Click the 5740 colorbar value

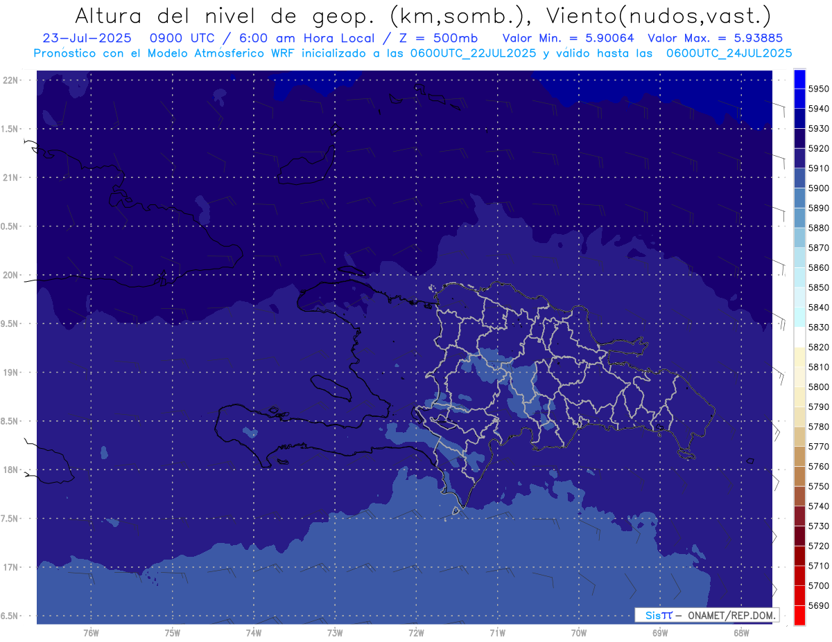pyautogui.click(x=818, y=506)
